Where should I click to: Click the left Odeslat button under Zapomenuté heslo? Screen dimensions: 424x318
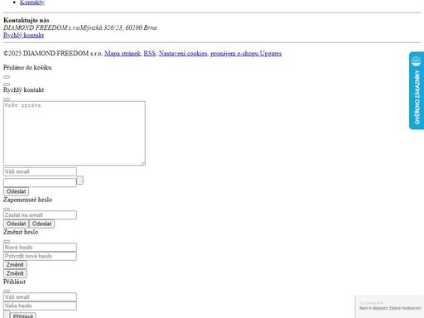click(16, 224)
